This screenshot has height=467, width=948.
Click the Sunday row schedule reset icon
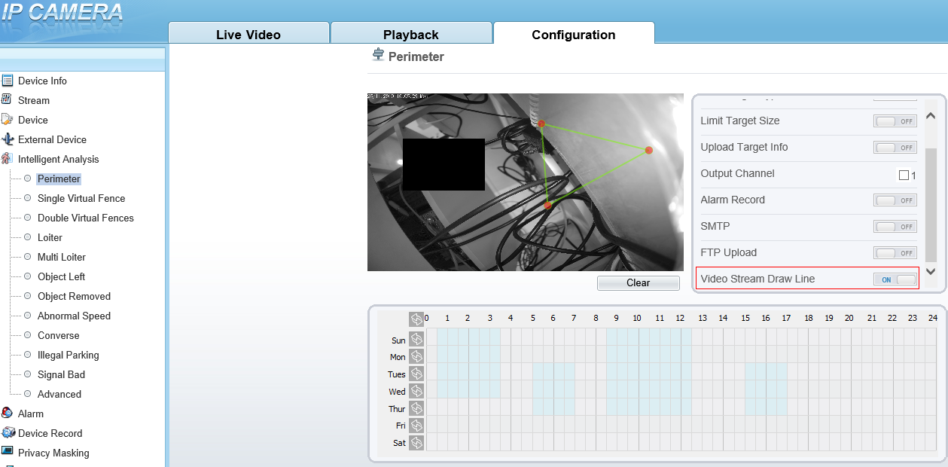416,340
